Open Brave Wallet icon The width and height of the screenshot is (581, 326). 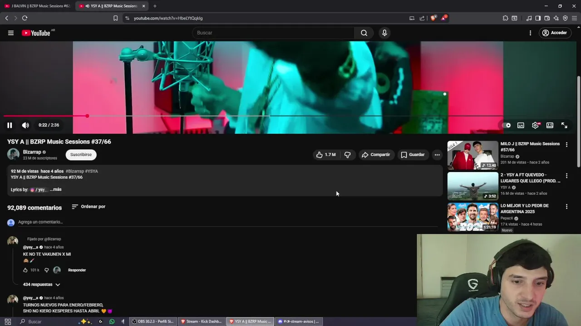click(547, 18)
